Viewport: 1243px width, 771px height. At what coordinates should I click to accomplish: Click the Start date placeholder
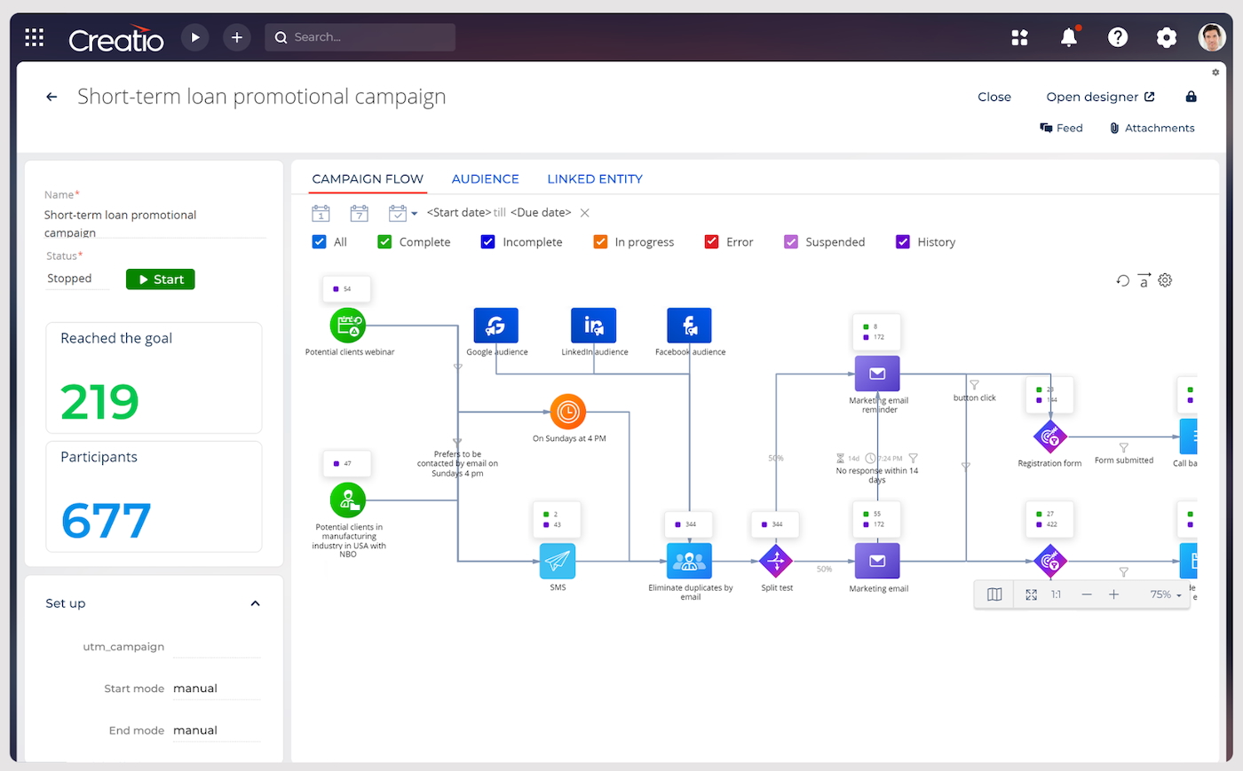(458, 213)
